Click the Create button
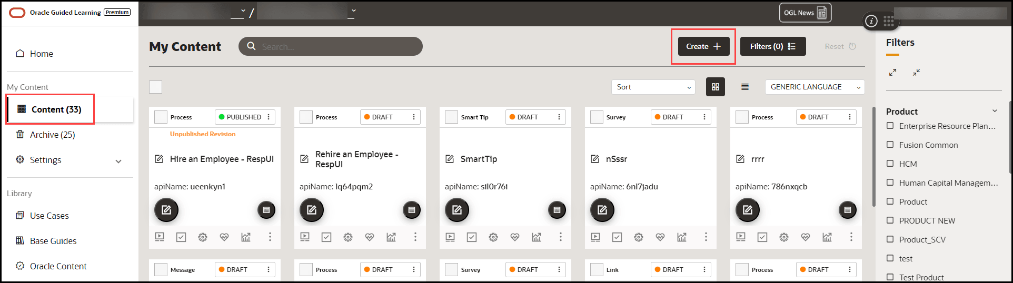The image size is (1013, 283). (x=703, y=46)
